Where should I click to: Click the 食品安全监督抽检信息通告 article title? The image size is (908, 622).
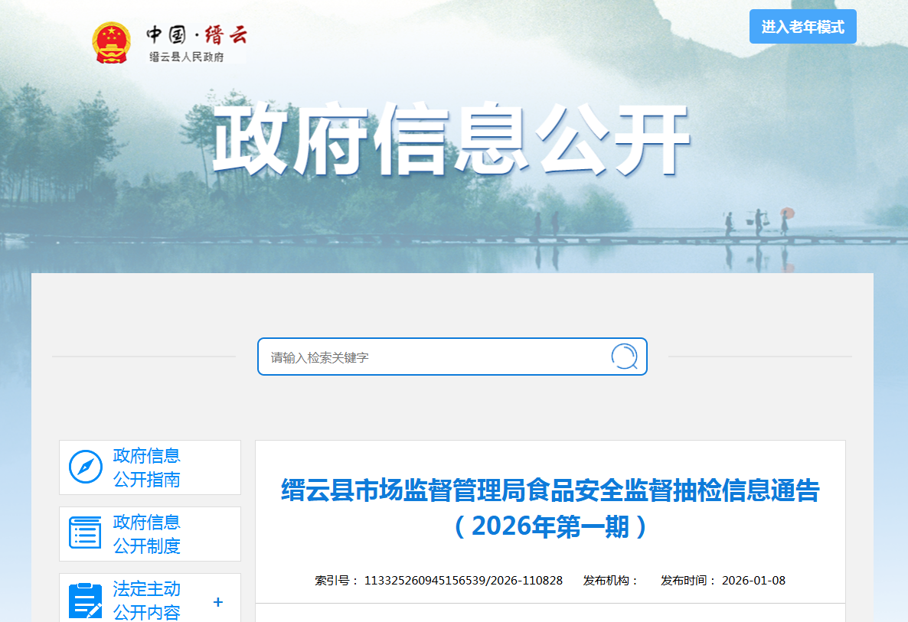point(550,490)
